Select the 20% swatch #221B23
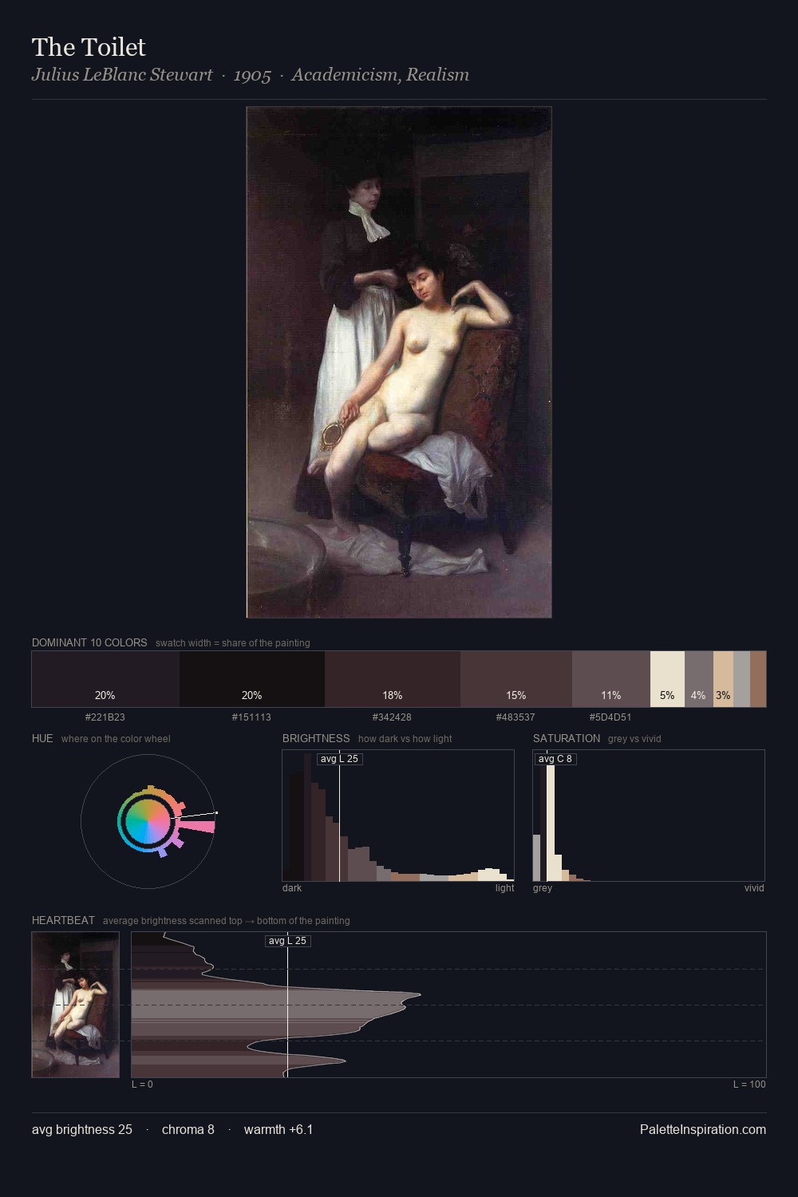Image resolution: width=798 pixels, height=1197 pixels. (105, 679)
